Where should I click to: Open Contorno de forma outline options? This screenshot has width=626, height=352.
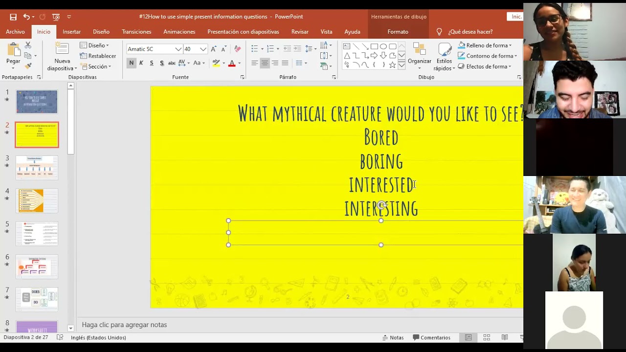point(488,56)
